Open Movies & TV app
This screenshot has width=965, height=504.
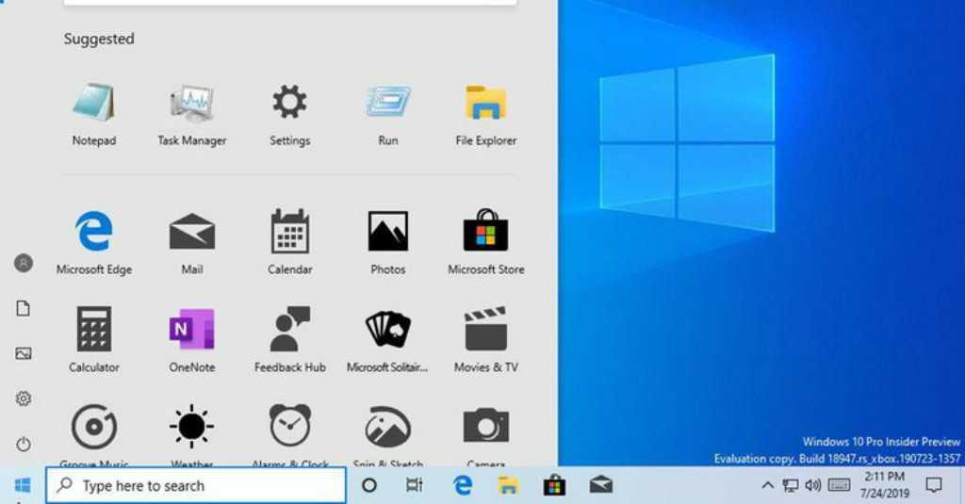click(485, 340)
